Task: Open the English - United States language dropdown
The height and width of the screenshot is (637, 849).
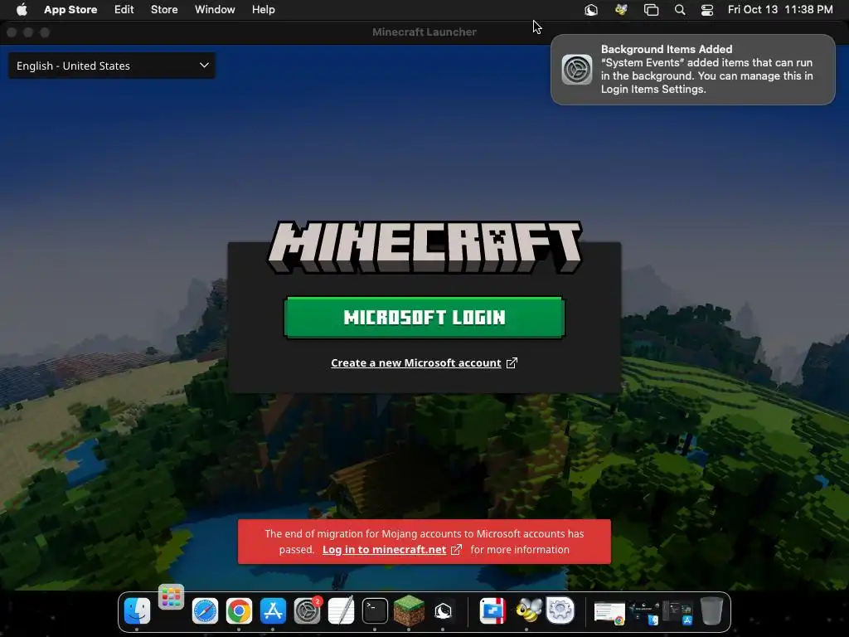Action: 112,66
